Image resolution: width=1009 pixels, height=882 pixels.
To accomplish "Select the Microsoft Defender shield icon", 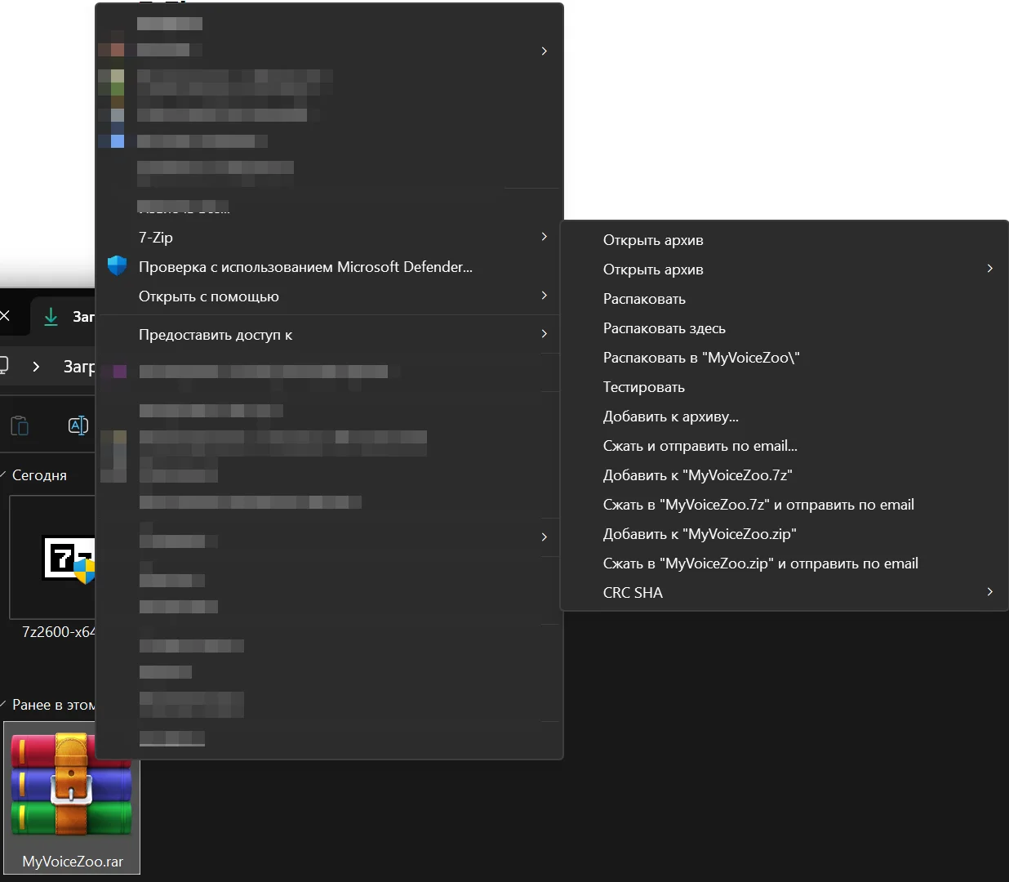I will tap(117, 265).
